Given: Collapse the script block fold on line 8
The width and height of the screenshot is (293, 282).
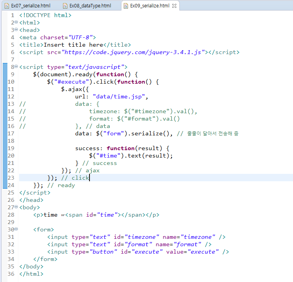Looking at the screenshot, I should pyautogui.click(x=16, y=66).
